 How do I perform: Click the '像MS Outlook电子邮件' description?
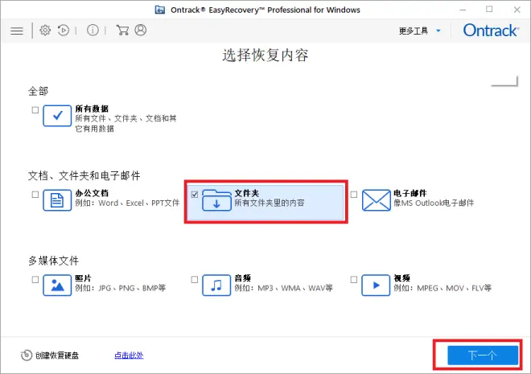[x=434, y=203]
